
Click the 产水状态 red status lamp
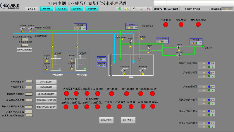point(166,25)
